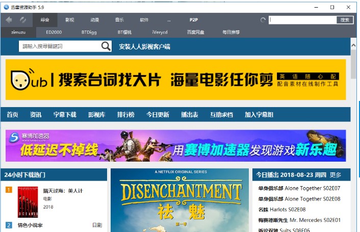
Task: Click the 日剧 tag next to 情色小说家
Action: tap(97, 225)
